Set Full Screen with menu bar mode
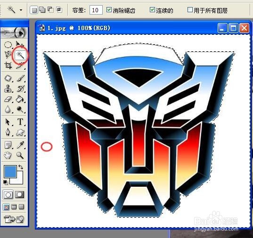This screenshot has height=238, width=253. pos(14,207)
